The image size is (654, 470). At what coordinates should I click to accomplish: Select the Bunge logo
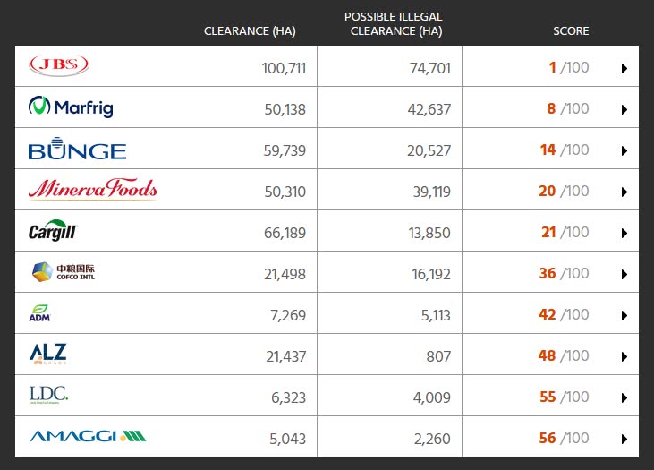(77, 149)
